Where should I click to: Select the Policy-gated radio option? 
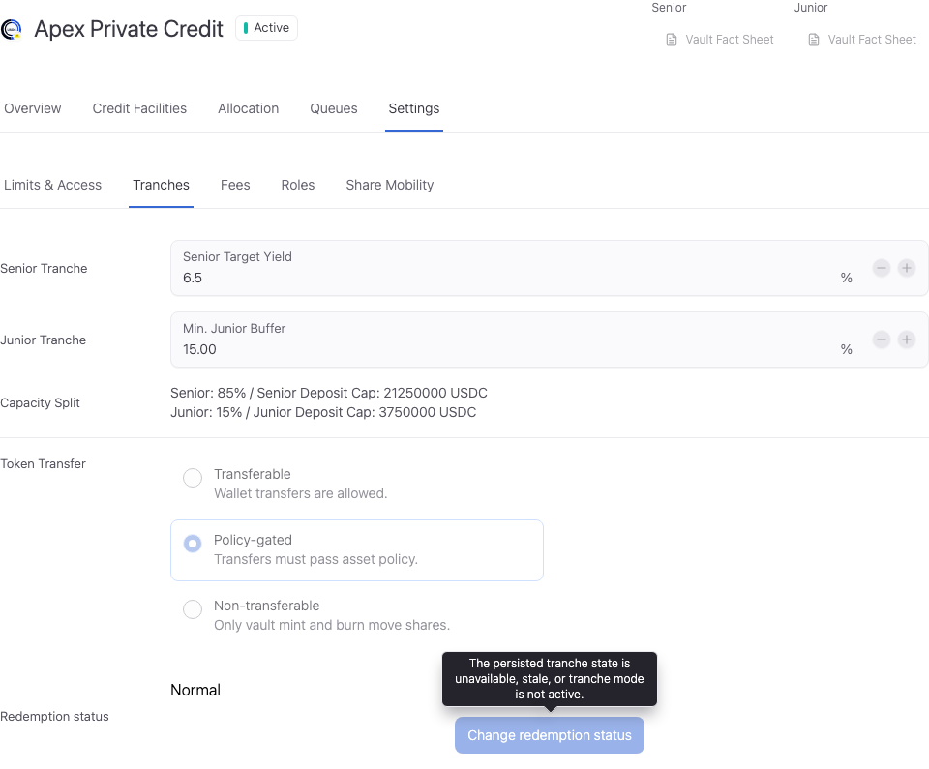pos(193,544)
